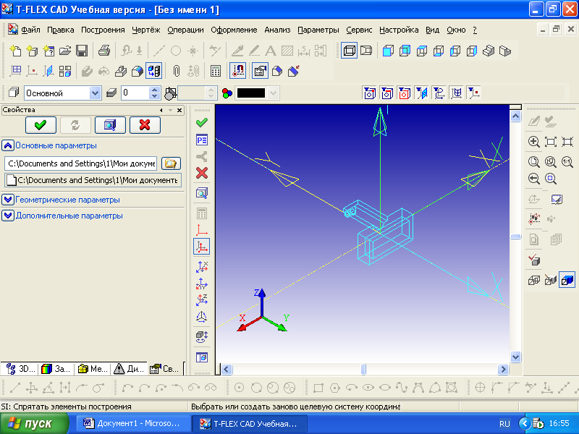Screen dimensions: 579x434
Task: Click the horizontal scrollbar right arrow
Action: point(503,369)
